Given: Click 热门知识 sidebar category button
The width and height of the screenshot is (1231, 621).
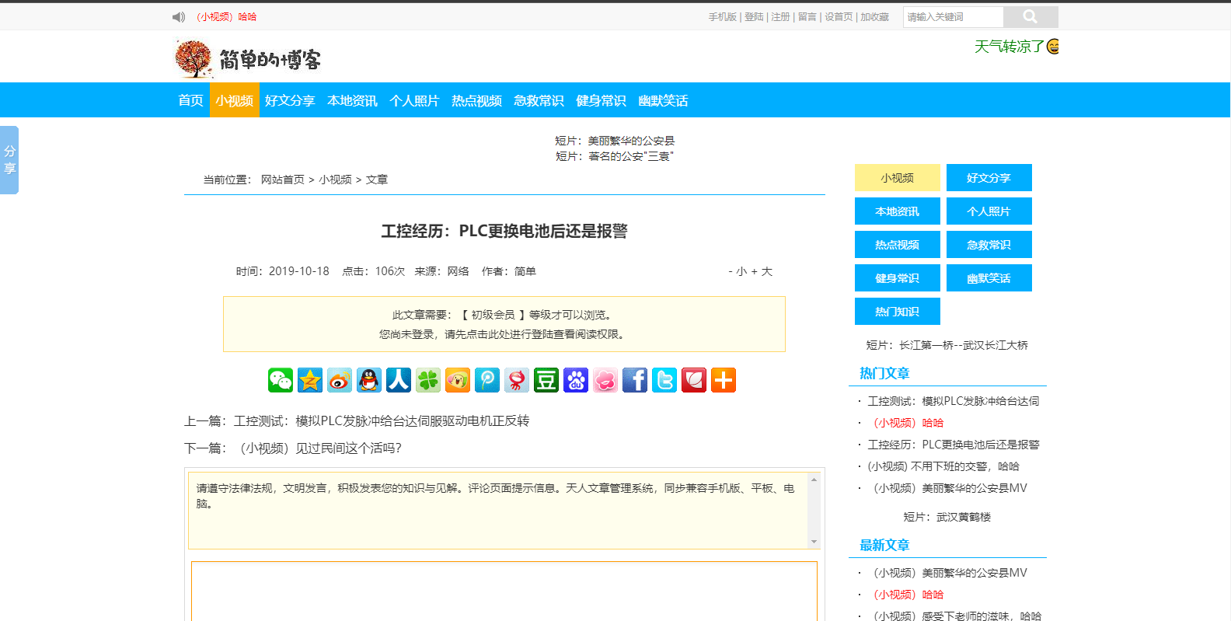Looking at the screenshot, I should click(897, 312).
